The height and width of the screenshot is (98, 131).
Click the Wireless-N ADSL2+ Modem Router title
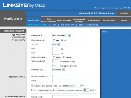tap(96, 13)
